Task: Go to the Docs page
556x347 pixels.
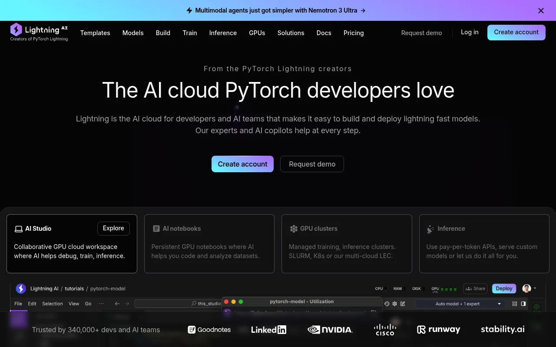Action: 324,33
